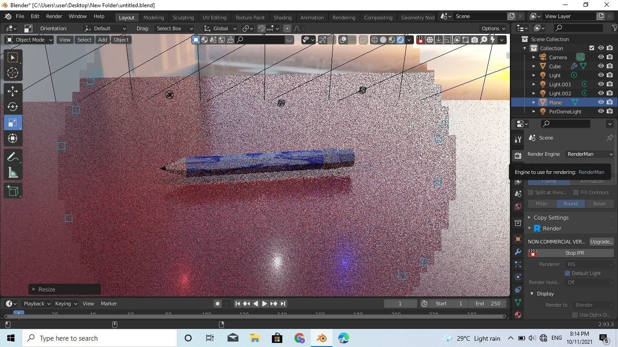The image size is (618, 347).
Task: Open Drag Select Box dropdown
Action: (174, 28)
